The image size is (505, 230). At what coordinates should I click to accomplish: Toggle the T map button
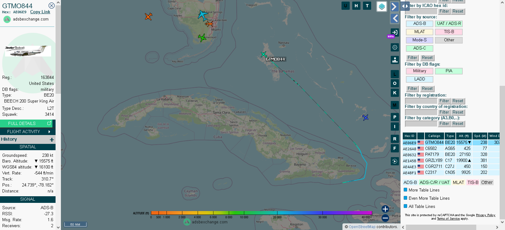(x=367, y=6)
